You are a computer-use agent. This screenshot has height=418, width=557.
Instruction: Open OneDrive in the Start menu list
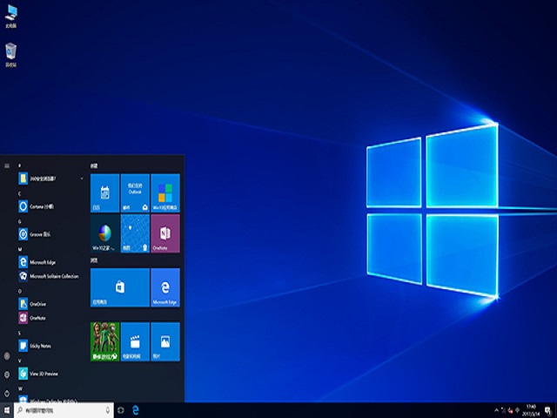pyautogui.click(x=37, y=304)
